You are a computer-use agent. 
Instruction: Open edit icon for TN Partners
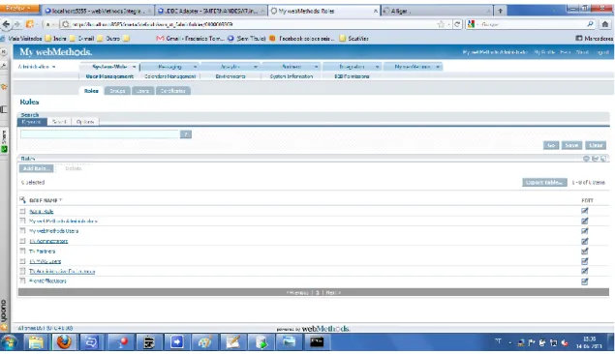coord(584,251)
